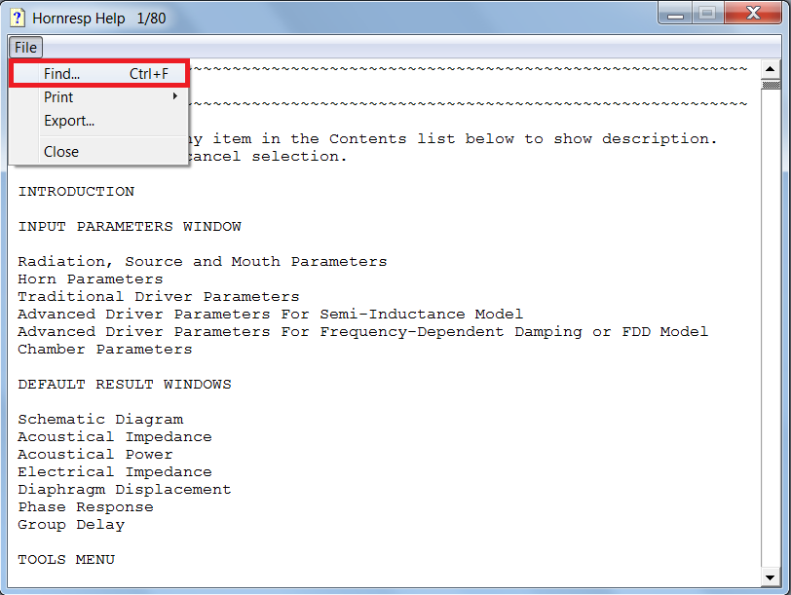Click the vertical scrollbar thumb

(770, 85)
